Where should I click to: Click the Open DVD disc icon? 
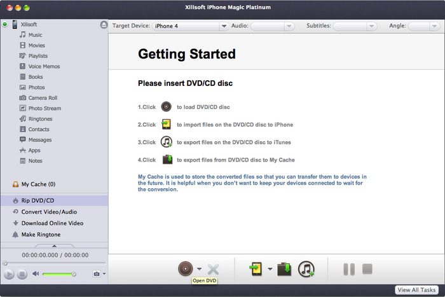tap(185, 269)
